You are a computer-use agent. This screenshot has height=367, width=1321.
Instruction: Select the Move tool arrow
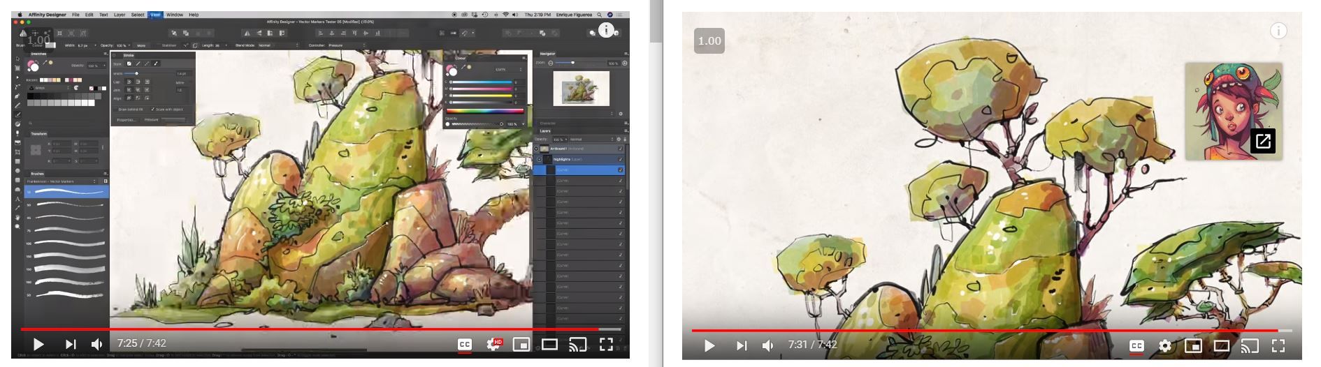(18, 59)
